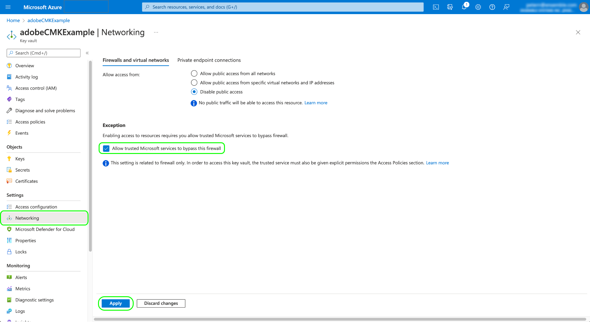The height and width of the screenshot is (322, 590).
Task: Click the Alerts icon under Monitoring
Action: click(x=9, y=277)
